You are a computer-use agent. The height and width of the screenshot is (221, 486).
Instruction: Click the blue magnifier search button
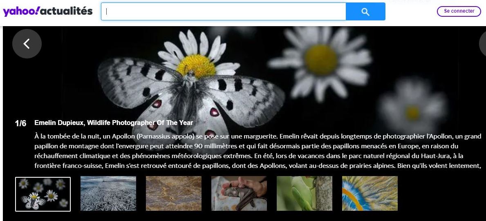(365, 12)
